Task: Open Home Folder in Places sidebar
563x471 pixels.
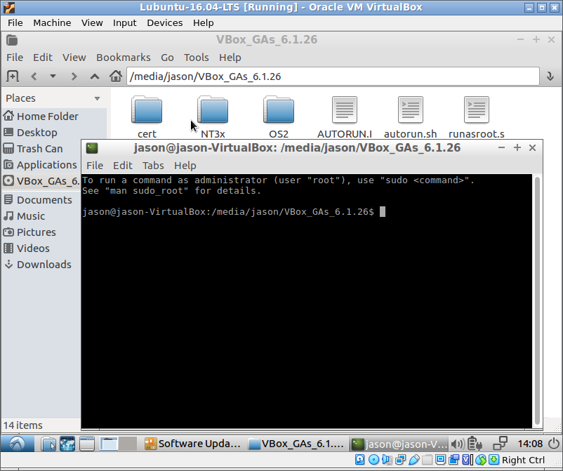Action: click(x=41, y=117)
